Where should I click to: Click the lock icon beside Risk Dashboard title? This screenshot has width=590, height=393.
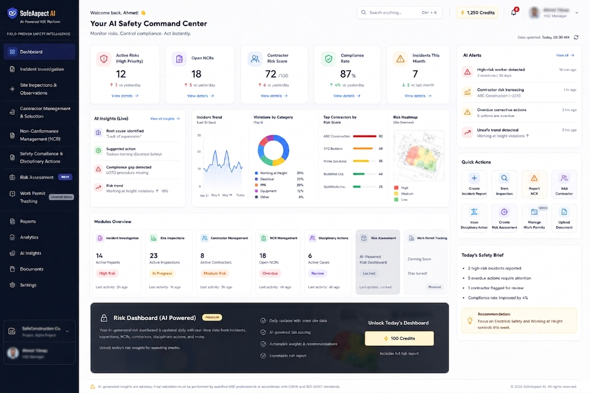104,318
